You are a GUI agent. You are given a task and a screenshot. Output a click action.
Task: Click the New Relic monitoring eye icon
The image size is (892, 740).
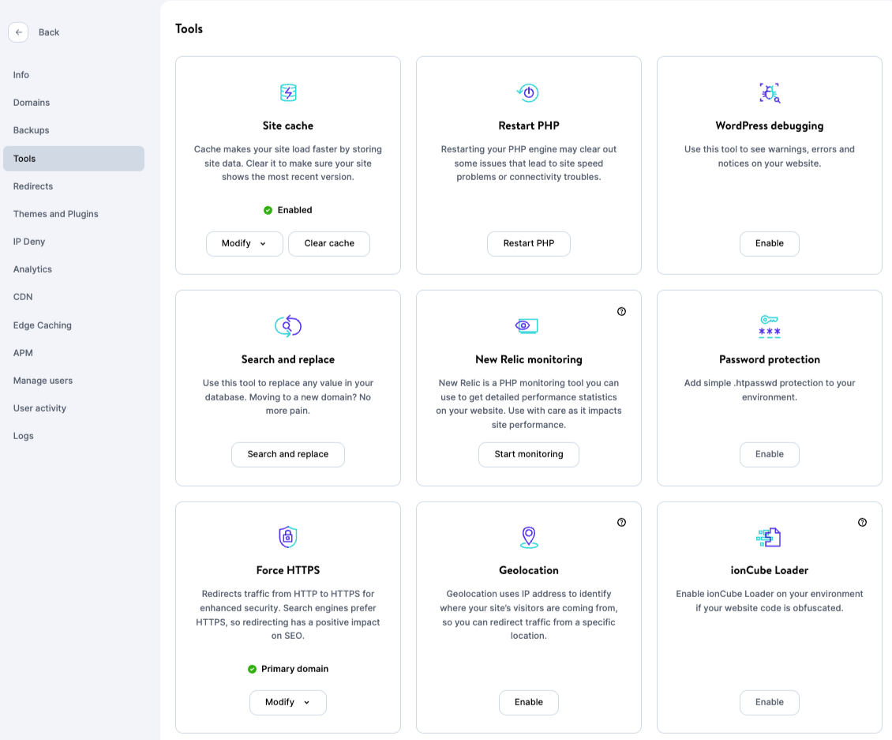(x=529, y=325)
